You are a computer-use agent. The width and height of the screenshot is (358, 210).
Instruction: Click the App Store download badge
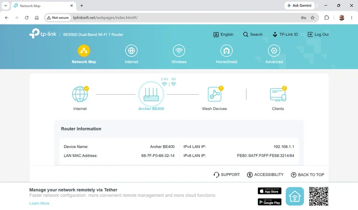point(269,191)
